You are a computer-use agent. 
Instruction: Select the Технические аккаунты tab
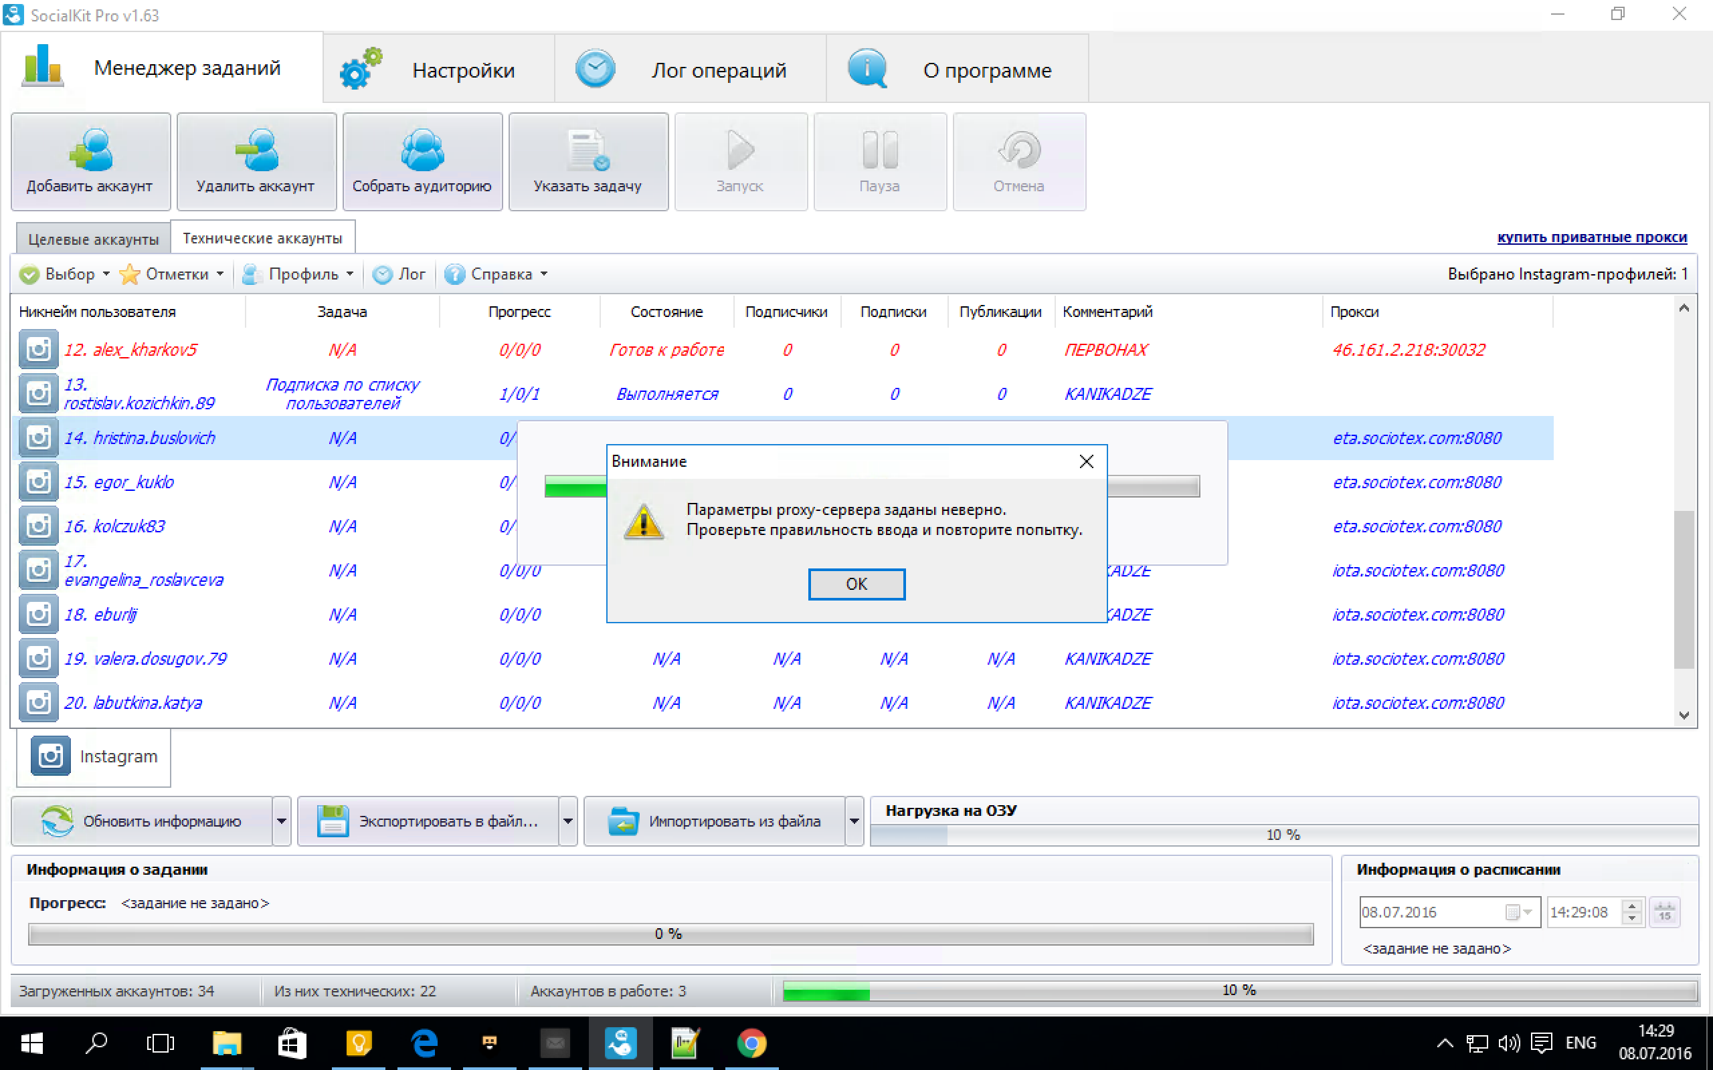tap(262, 238)
